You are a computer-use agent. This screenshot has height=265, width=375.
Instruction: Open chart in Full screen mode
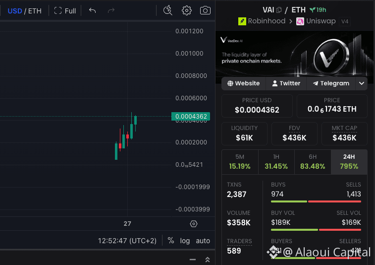click(x=65, y=11)
